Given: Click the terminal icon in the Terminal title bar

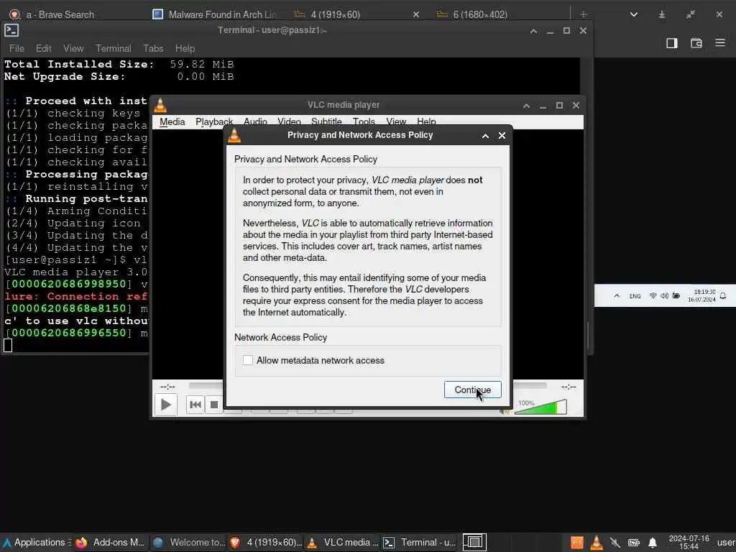Looking at the screenshot, I should [x=11, y=30].
